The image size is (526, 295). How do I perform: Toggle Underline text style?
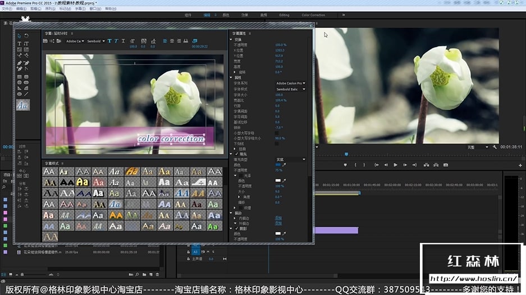click(x=123, y=41)
